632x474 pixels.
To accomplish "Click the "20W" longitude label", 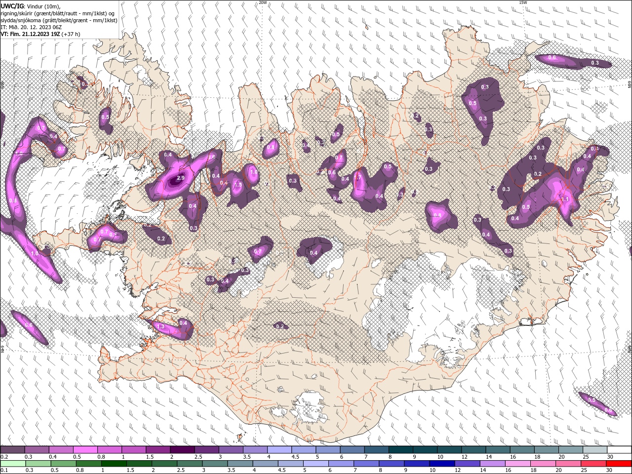I will pos(263,2).
